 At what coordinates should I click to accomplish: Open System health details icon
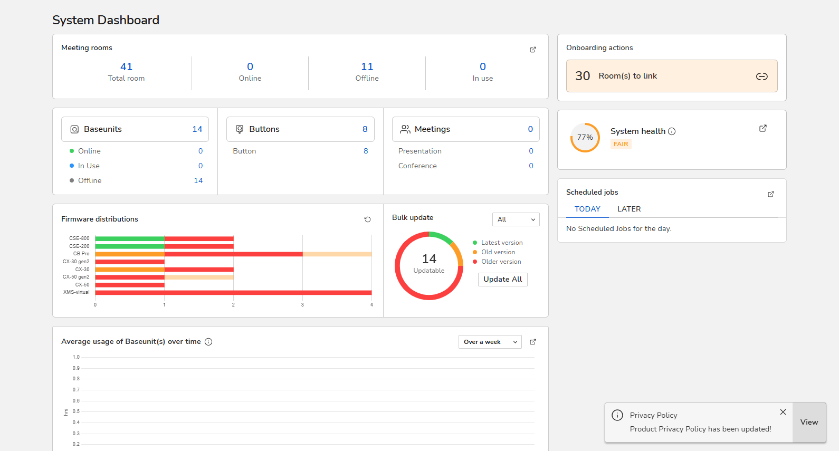[x=763, y=128]
